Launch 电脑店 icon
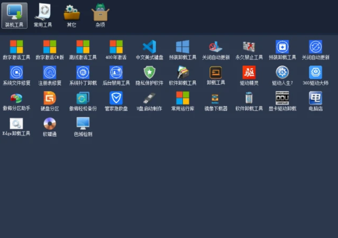338x238 pixels. [316, 101]
